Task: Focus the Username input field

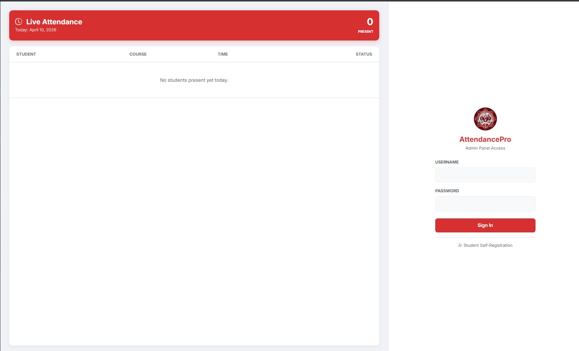Action: tap(485, 175)
